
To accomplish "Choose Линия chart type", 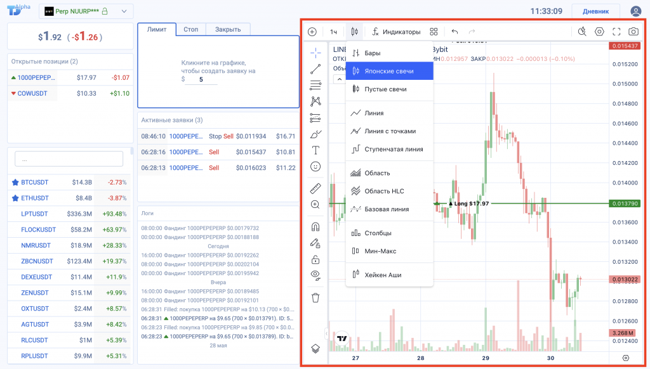I will coord(390,113).
